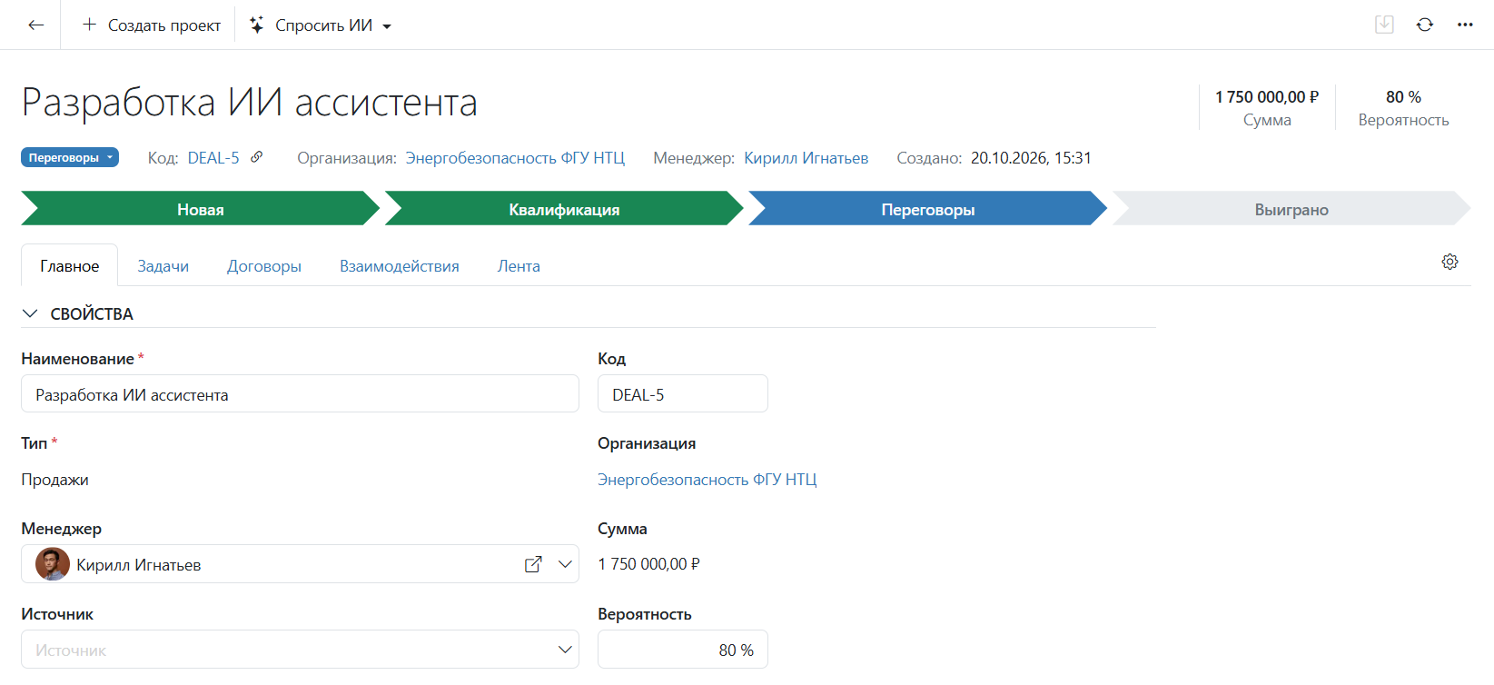
Task: Open Кирилл Игнатьев manager link in header
Action: pyautogui.click(x=806, y=158)
